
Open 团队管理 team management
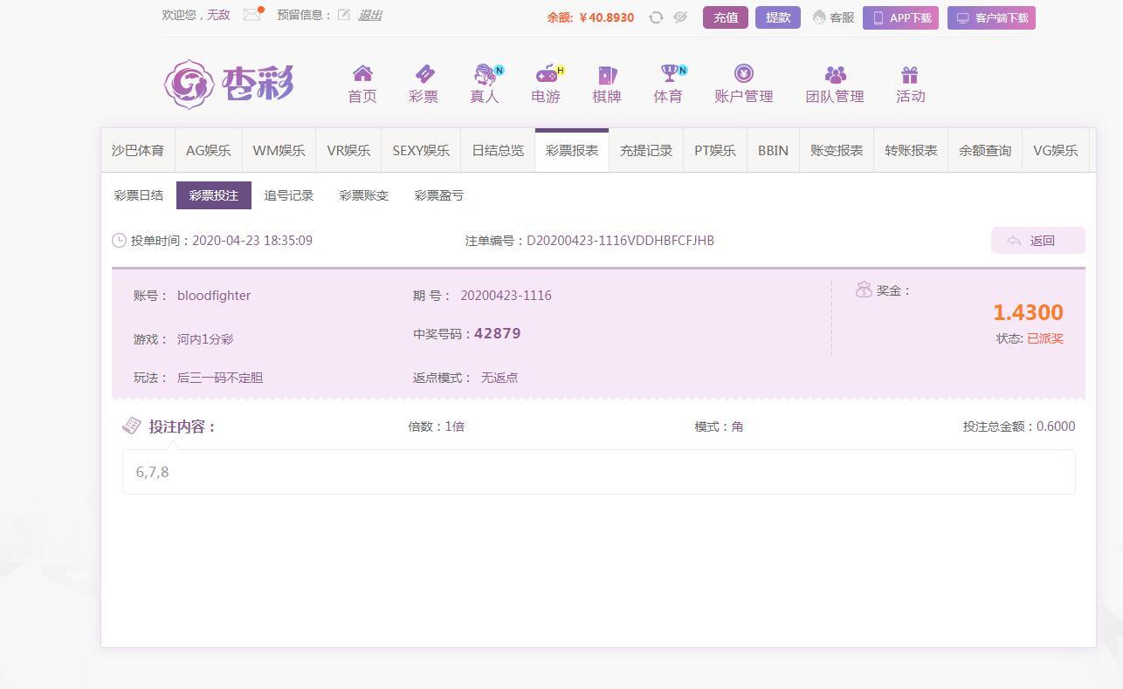pyautogui.click(x=835, y=84)
